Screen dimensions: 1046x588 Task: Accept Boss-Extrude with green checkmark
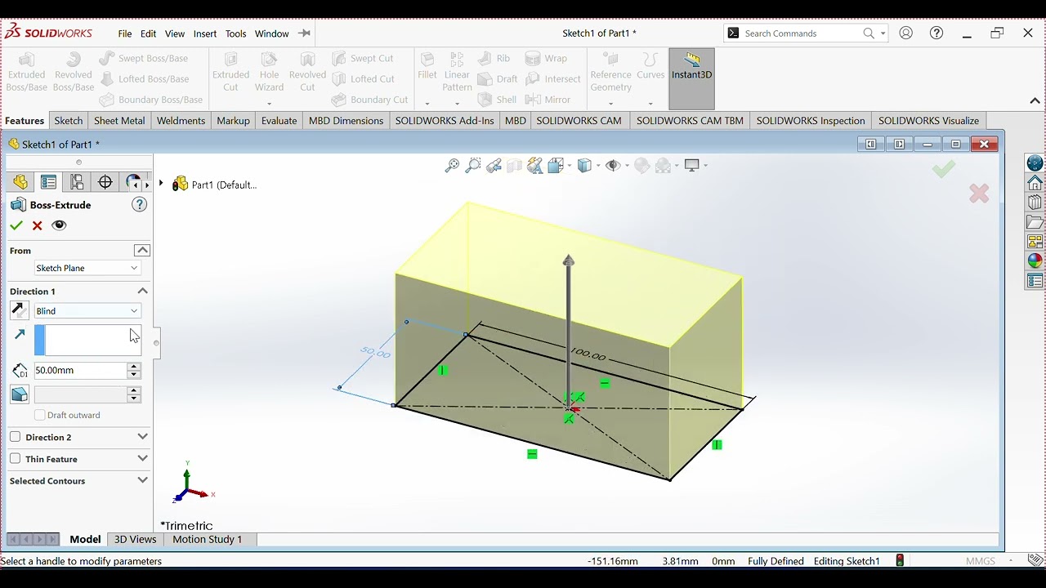point(16,225)
